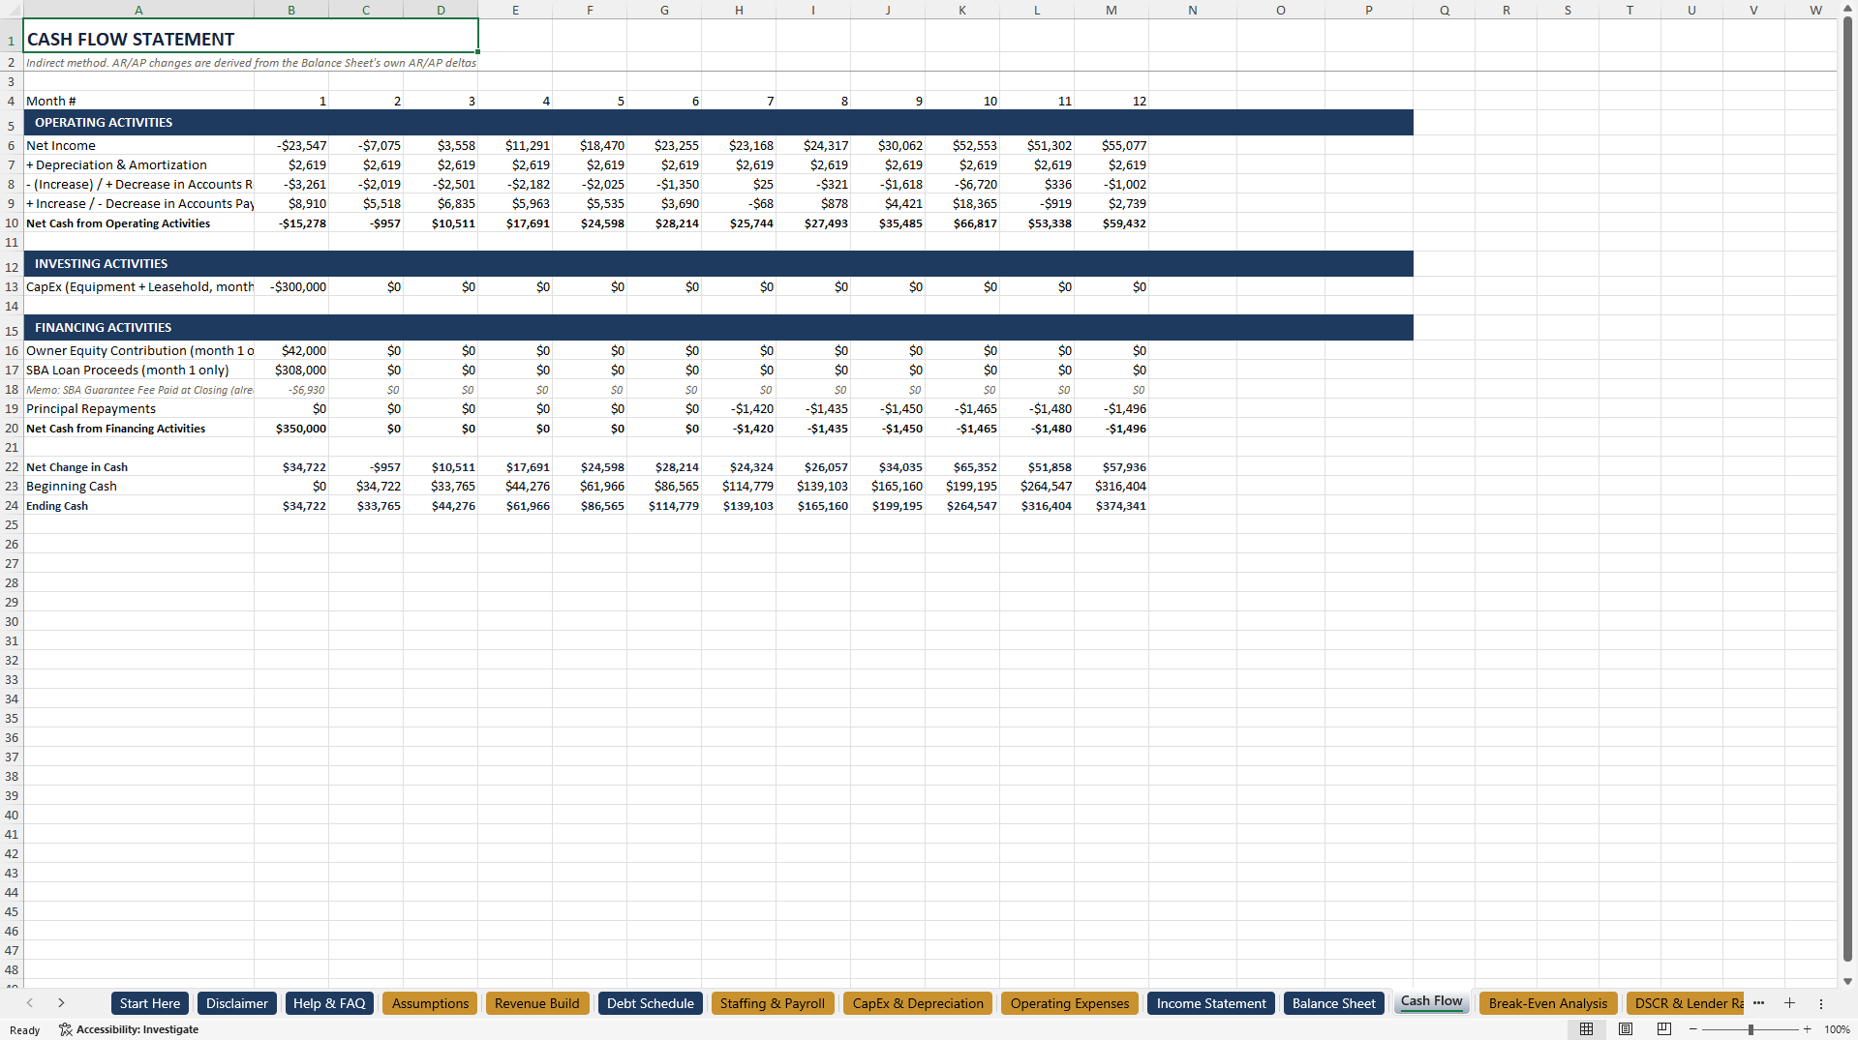The height and width of the screenshot is (1040, 1858).
Task: Switch to Page Layout view icon
Action: (1626, 1029)
